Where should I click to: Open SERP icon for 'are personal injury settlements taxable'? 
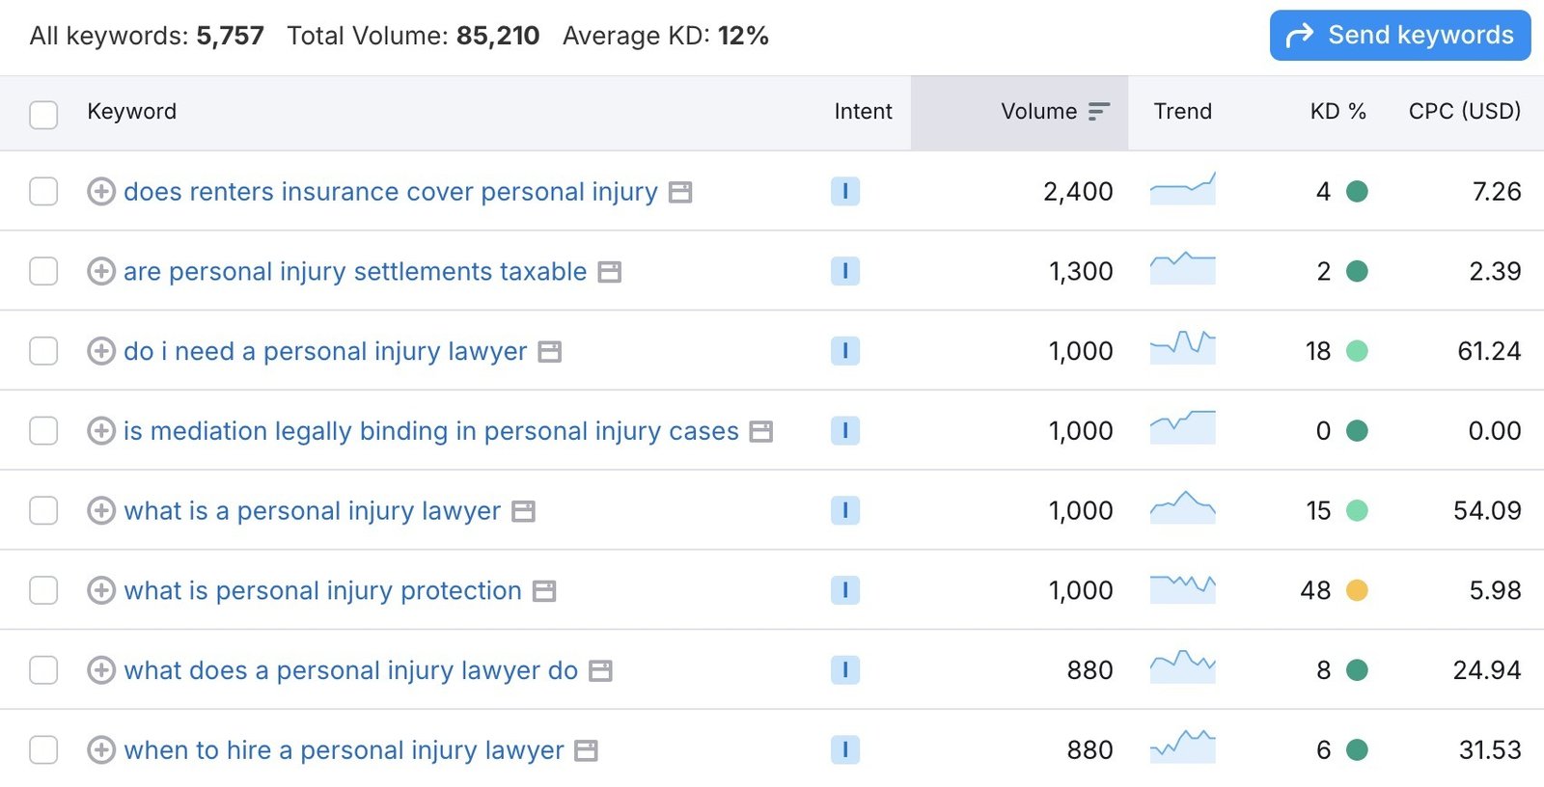click(x=609, y=272)
